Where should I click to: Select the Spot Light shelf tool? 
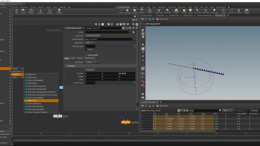[134, 11]
